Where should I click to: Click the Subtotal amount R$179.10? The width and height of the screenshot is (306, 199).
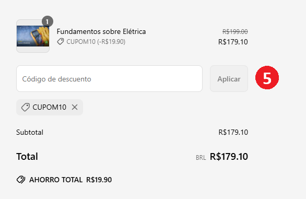(x=233, y=132)
